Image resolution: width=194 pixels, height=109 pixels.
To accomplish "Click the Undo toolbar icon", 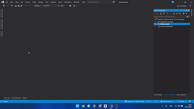I will pos(25,6).
